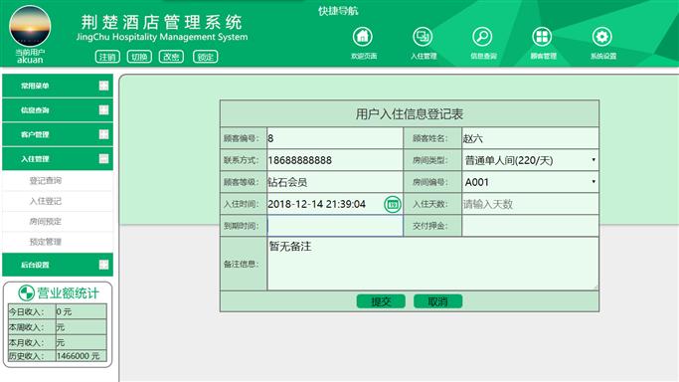Open the 欢迎页面 home icon

[363, 37]
